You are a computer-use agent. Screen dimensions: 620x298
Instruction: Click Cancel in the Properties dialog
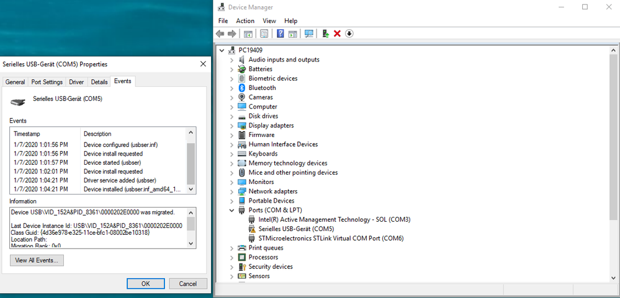tap(188, 284)
